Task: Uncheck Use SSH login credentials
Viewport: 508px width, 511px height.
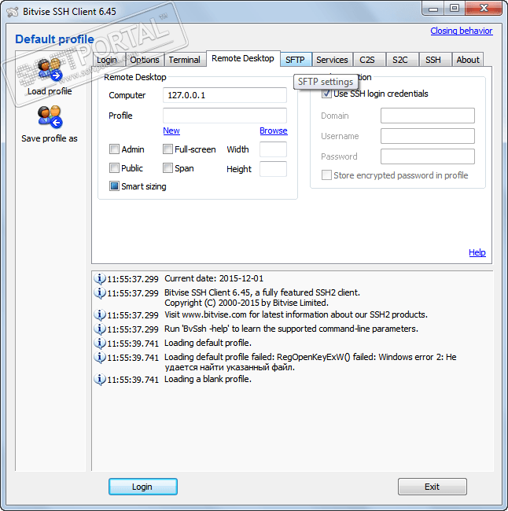Action: [x=326, y=94]
